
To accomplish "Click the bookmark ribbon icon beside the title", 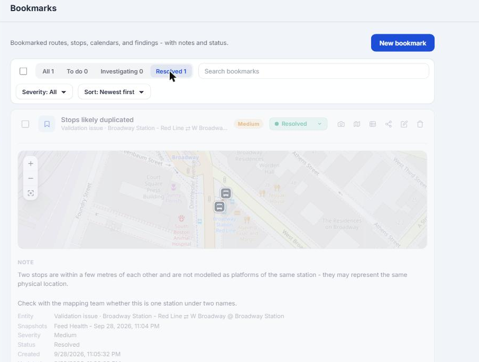I will tap(47, 124).
